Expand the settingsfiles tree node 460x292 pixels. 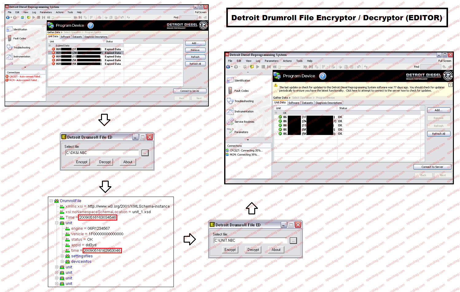[x=62, y=256]
